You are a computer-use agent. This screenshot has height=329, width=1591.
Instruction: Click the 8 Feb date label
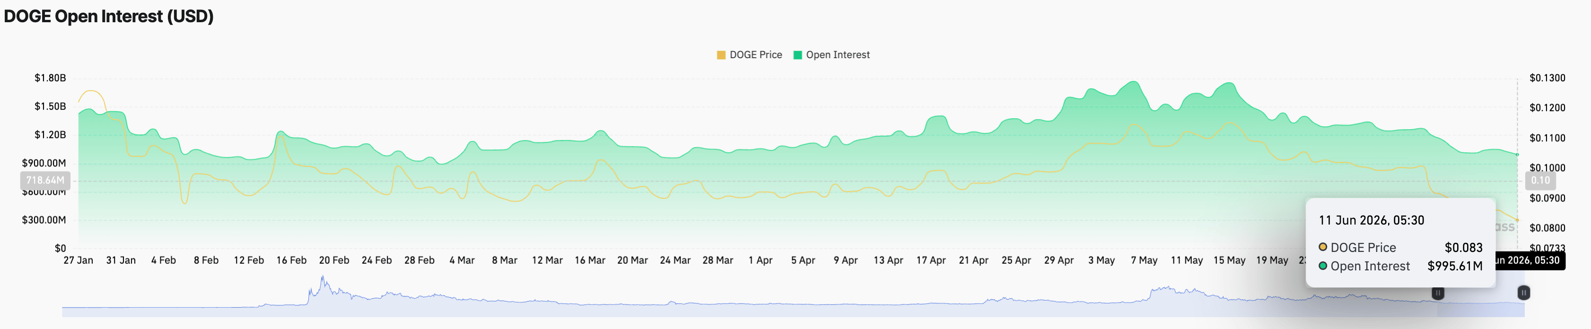[206, 260]
